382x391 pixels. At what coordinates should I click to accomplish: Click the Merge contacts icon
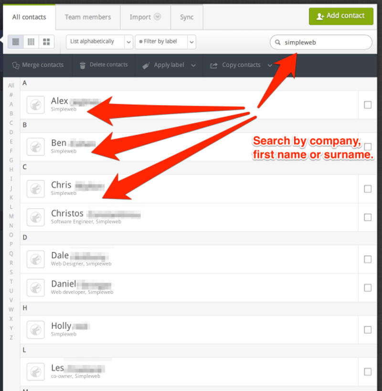point(15,65)
